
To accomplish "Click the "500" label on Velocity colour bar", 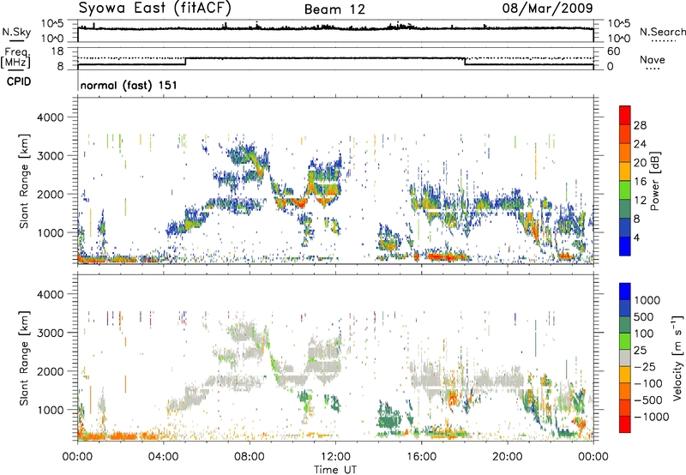I will point(644,317).
